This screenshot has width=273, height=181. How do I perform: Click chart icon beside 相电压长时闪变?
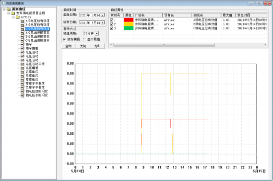tap(22, 95)
